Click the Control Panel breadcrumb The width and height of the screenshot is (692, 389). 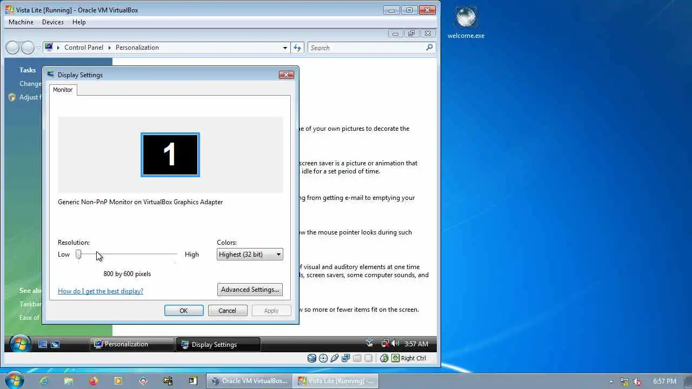click(x=84, y=48)
